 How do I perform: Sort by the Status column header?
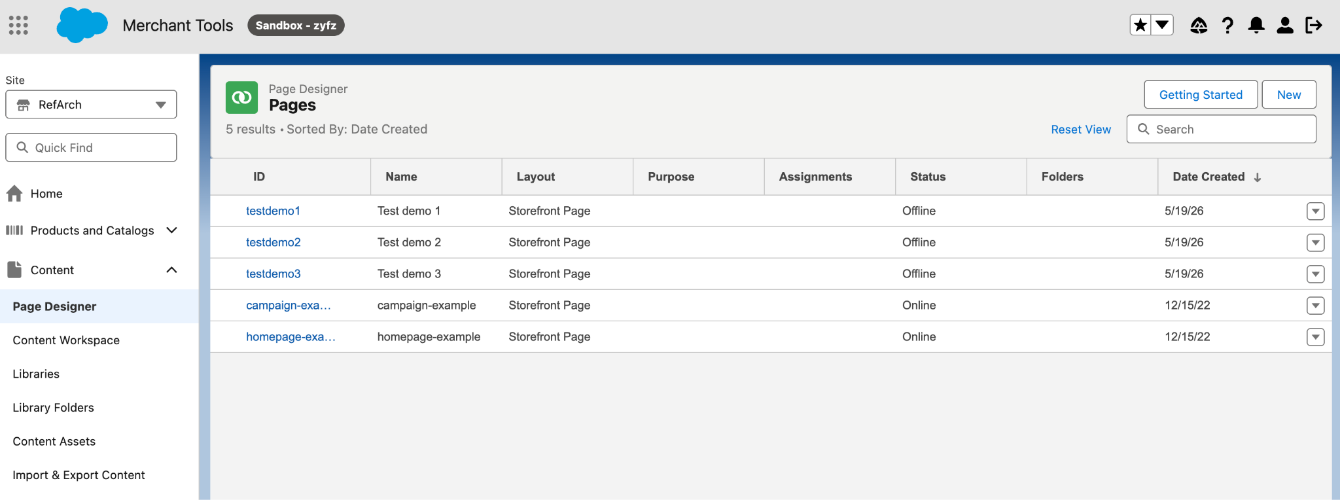(928, 177)
